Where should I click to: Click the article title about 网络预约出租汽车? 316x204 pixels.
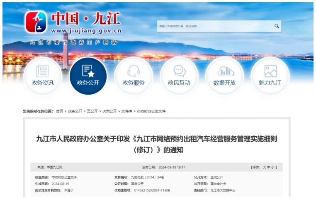point(157,144)
